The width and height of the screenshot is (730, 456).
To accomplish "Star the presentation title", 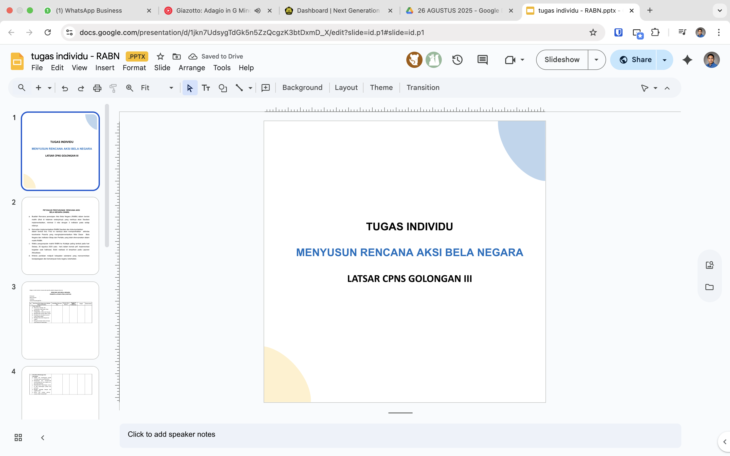I will (x=160, y=56).
